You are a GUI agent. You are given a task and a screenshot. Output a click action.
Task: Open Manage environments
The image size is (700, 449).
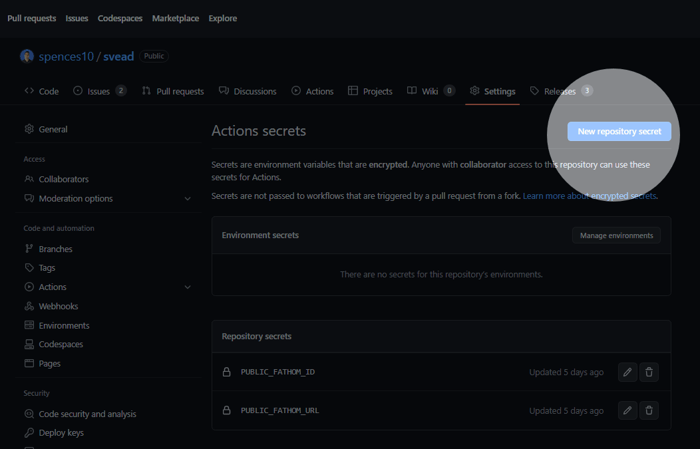[616, 235]
